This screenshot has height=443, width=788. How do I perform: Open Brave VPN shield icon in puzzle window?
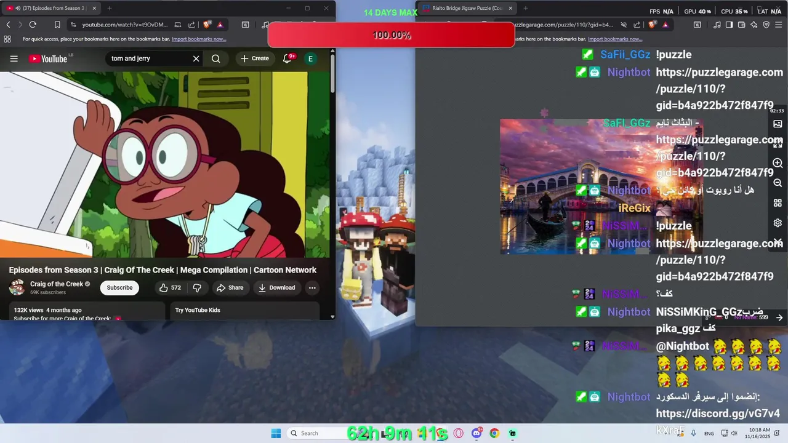pyautogui.click(x=766, y=25)
